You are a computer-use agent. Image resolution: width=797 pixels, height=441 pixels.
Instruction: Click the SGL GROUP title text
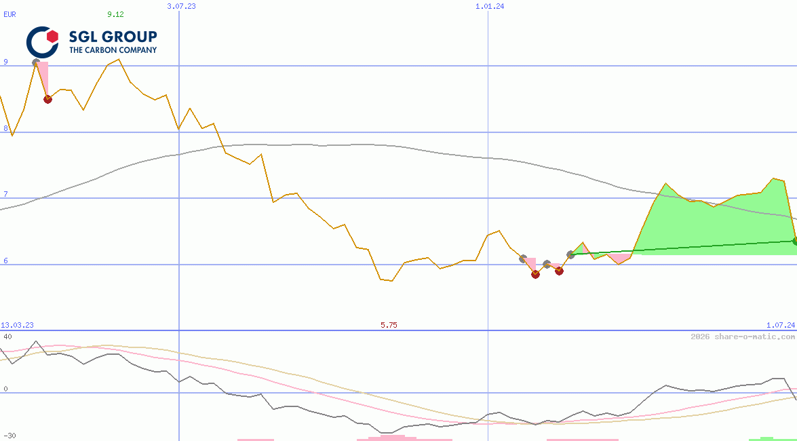pyautogui.click(x=113, y=36)
